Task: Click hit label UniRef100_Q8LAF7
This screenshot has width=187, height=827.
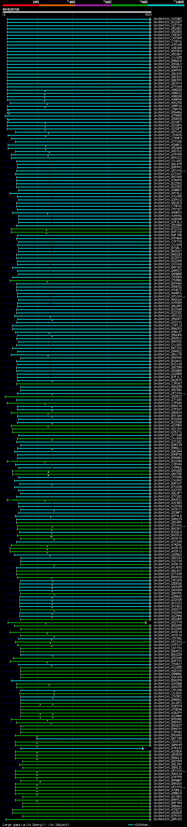Action: point(168,493)
